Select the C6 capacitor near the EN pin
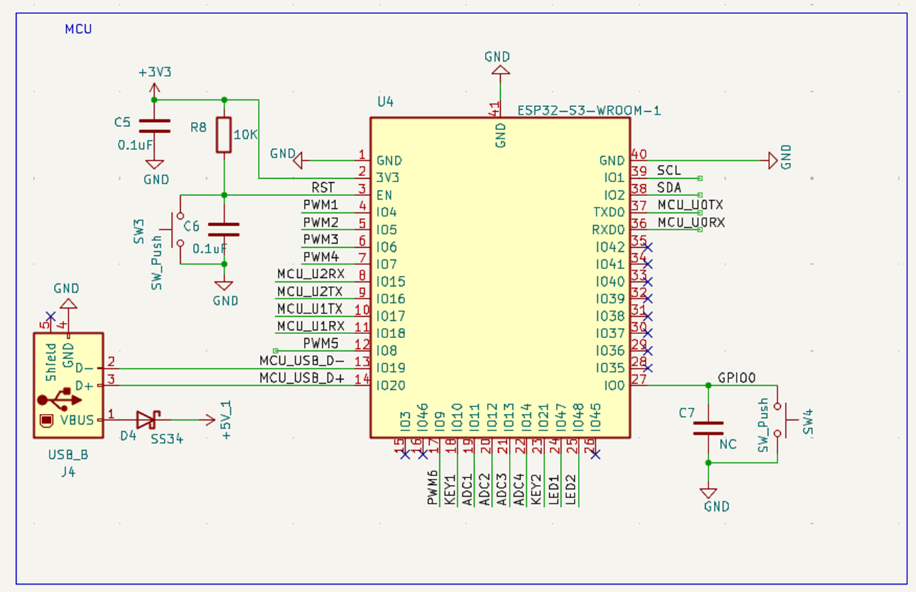 coord(224,229)
